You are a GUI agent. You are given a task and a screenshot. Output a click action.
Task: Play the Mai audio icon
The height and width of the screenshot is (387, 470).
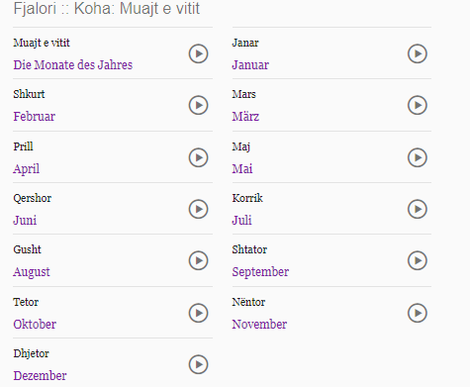(x=418, y=157)
